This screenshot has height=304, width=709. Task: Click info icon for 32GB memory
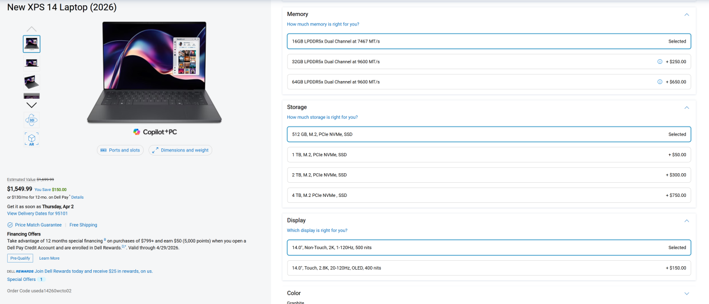click(x=659, y=62)
